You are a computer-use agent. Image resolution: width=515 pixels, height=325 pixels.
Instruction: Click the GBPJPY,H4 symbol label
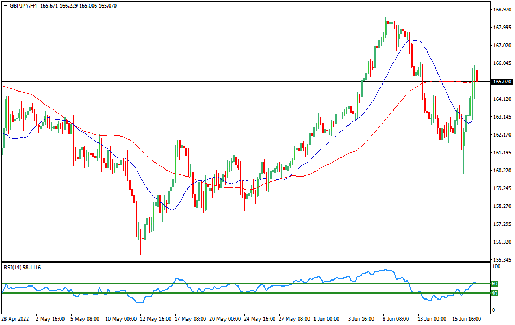[23, 6]
